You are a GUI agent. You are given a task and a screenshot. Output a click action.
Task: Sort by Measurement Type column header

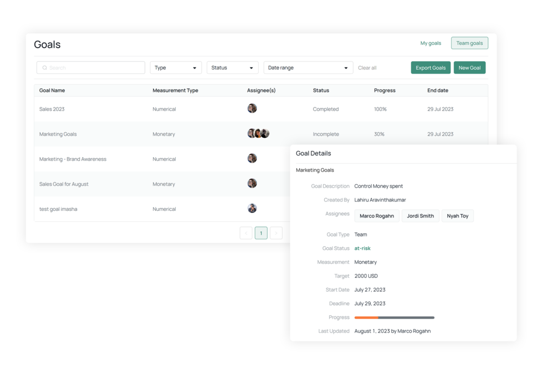coord(175,90)
